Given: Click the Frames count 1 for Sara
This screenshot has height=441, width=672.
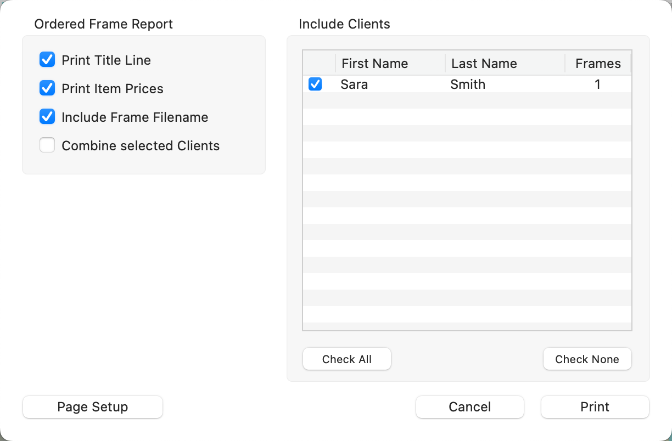Looking at the screenshot, I should coord(597,84).
